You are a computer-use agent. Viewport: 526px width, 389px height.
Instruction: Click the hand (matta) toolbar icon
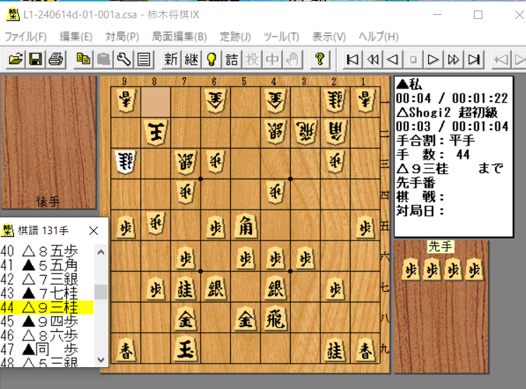pos(292,60)
